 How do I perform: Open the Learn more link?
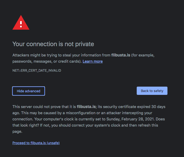point(93,61)
